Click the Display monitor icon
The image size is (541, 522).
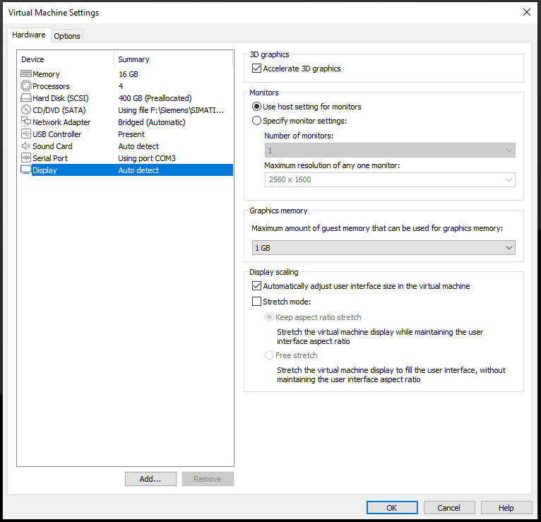[x=26, y=170]
